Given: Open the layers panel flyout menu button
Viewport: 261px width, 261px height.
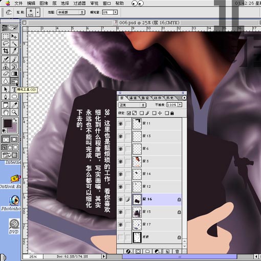Looking at the screenshot, I should tap(184, 98).
